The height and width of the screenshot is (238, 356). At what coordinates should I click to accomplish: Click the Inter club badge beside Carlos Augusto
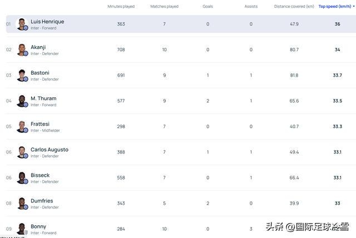point(26,156)
